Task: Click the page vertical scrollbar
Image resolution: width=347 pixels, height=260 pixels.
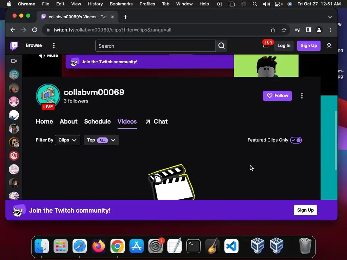Action: [336, 140]
